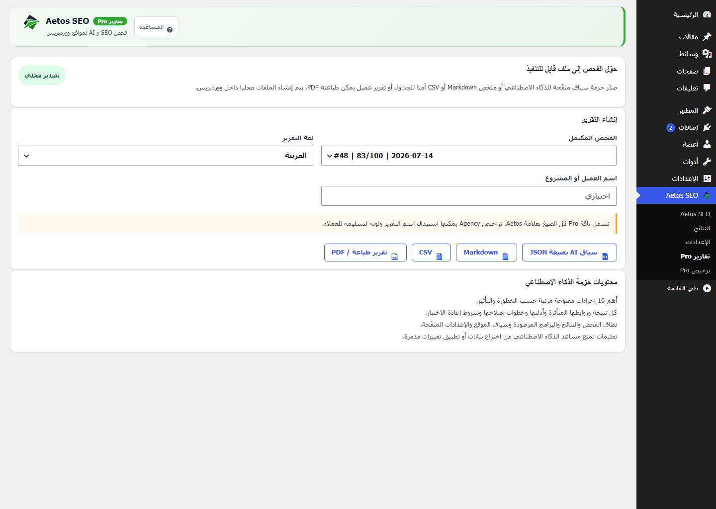Generate the PDF print report
This screenshot has height=509, width=716.
[365, 253]
